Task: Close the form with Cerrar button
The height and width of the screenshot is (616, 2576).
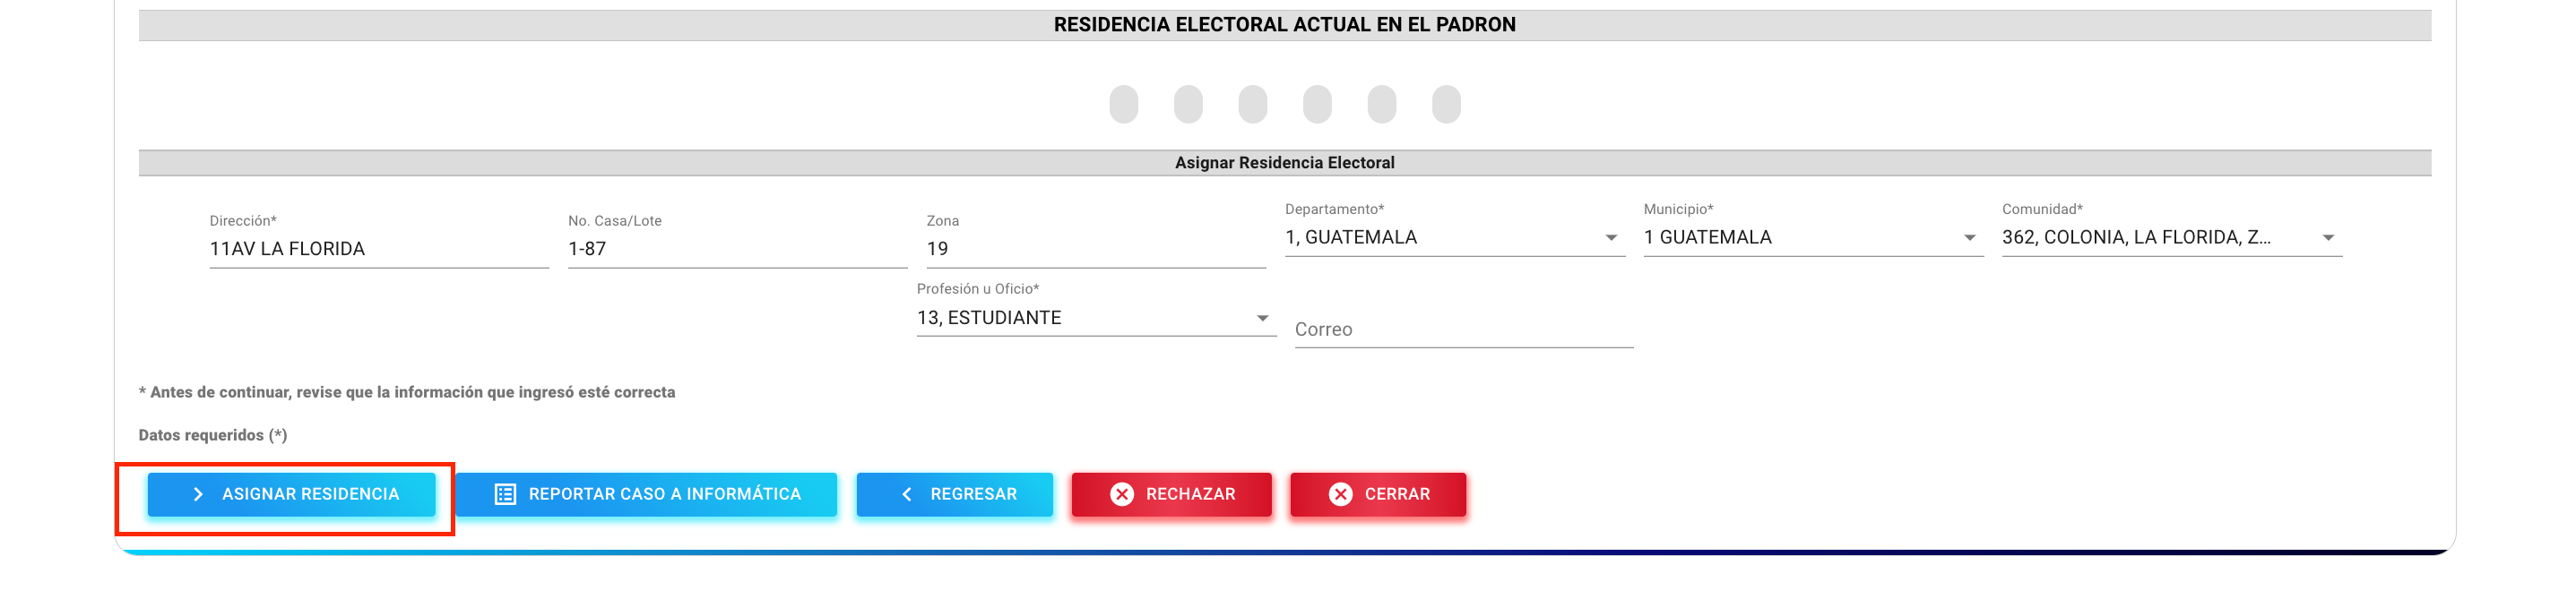Action: tap(1377, 494)
